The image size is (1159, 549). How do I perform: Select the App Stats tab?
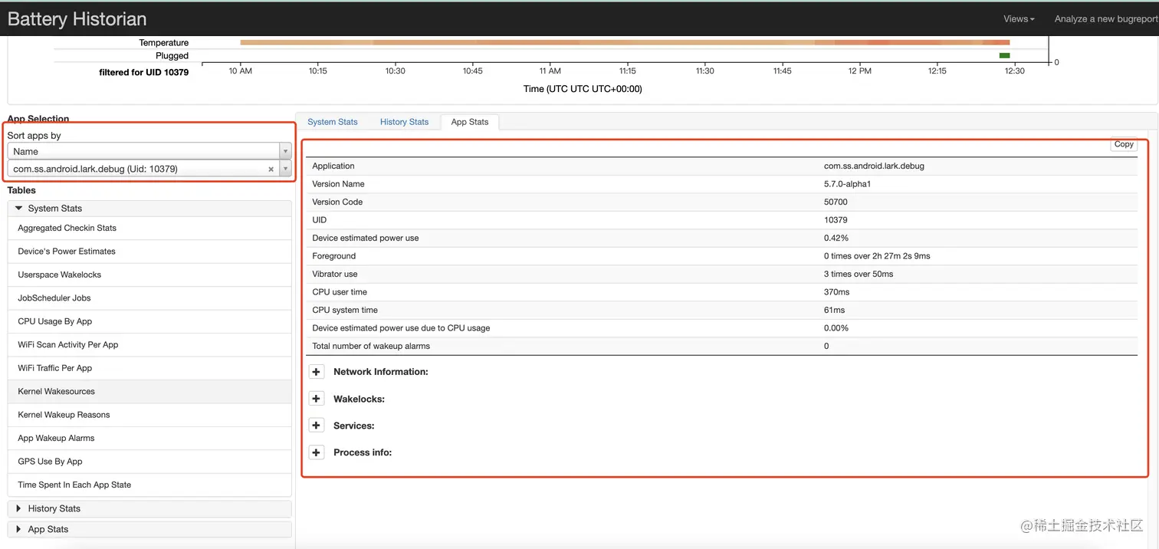pos(470,122)
